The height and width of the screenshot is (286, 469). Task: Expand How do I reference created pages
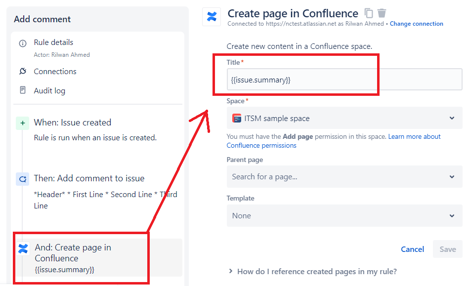click(312, 271)
